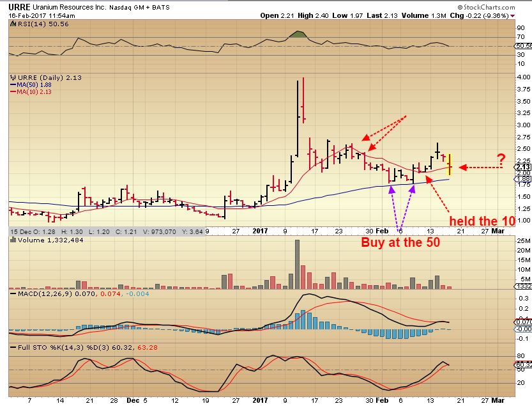
Task: Click the Last 2.13 value
Action: click(382, 15)
